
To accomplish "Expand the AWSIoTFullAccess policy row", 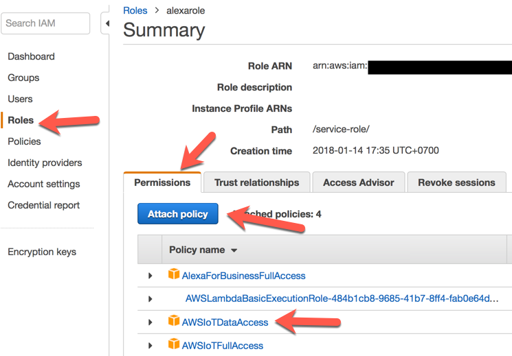I will coord(151,345).
